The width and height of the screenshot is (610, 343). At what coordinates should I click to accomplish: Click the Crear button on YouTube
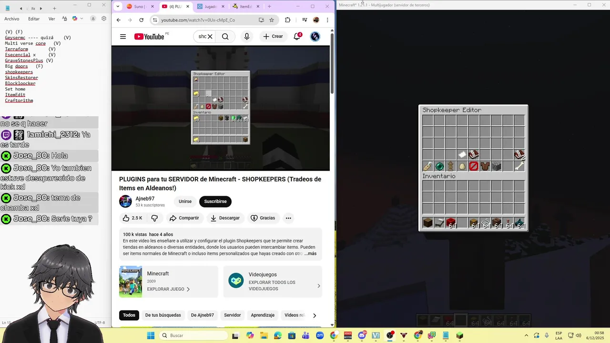click(274, 37)
